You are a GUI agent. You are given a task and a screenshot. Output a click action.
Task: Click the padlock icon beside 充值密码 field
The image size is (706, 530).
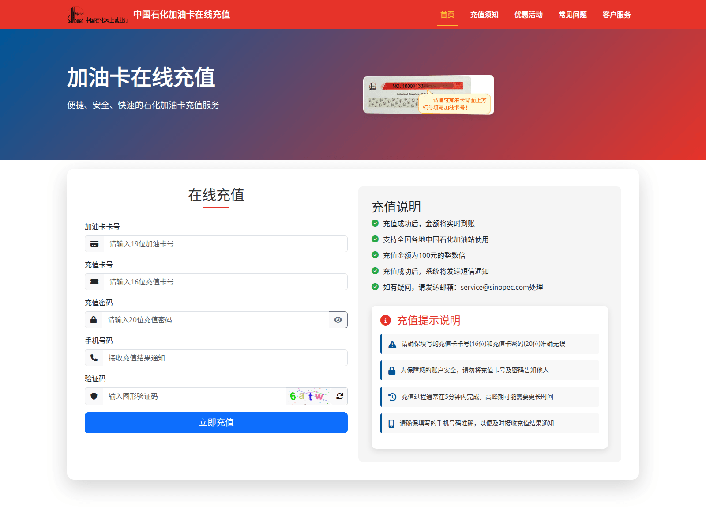[x=94, y=320]
